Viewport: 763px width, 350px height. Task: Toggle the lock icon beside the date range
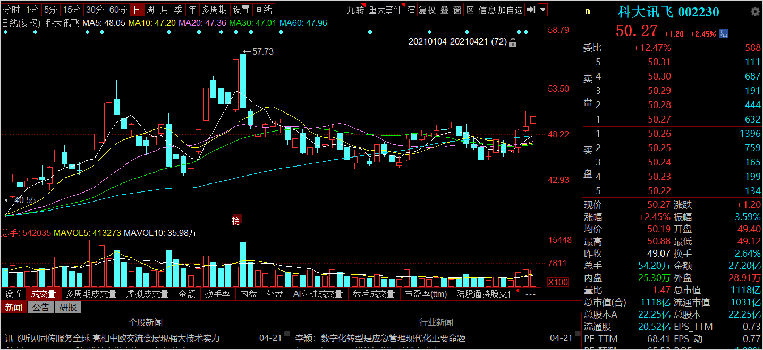[513, 42]
